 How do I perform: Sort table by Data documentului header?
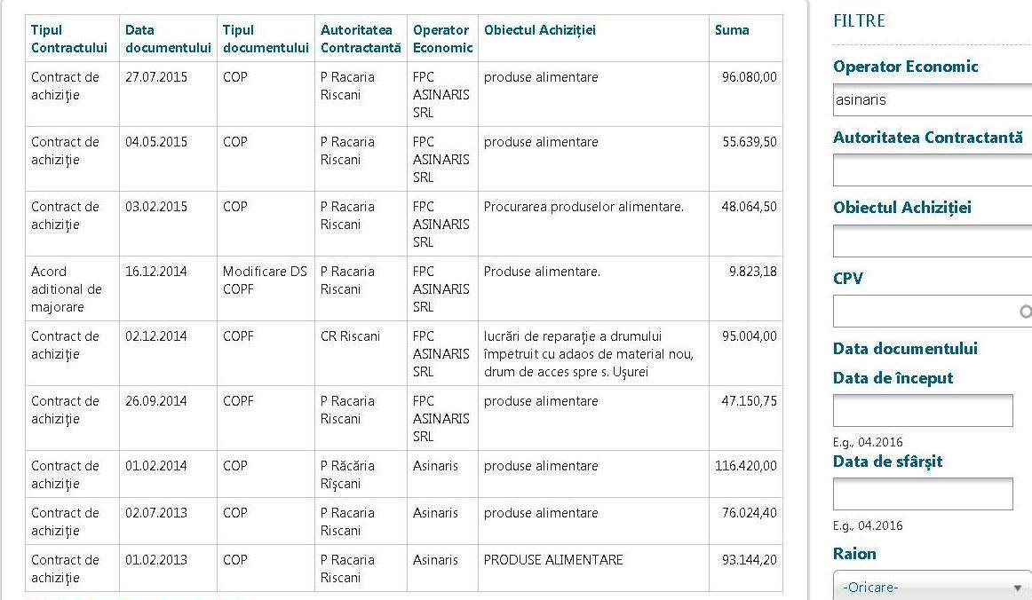click(x=168, y=38)
